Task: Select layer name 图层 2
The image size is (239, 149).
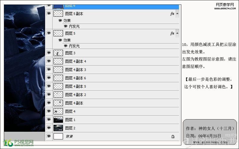Action: point(70,128)
